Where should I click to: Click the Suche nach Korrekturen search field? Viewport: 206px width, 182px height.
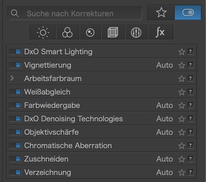pyautogui.click(x=75, y=13)
